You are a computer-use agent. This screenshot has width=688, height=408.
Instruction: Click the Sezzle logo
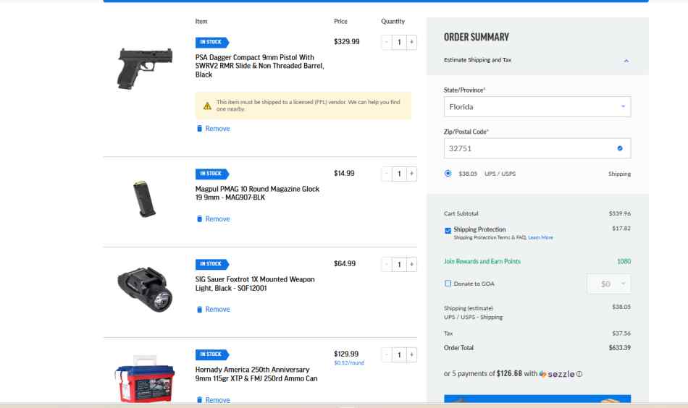pyautogui.click(x=557, y=374)
